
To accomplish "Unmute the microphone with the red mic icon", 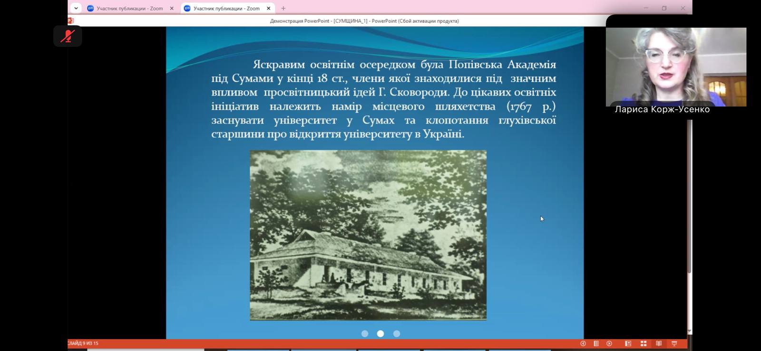I will (68, 36).
